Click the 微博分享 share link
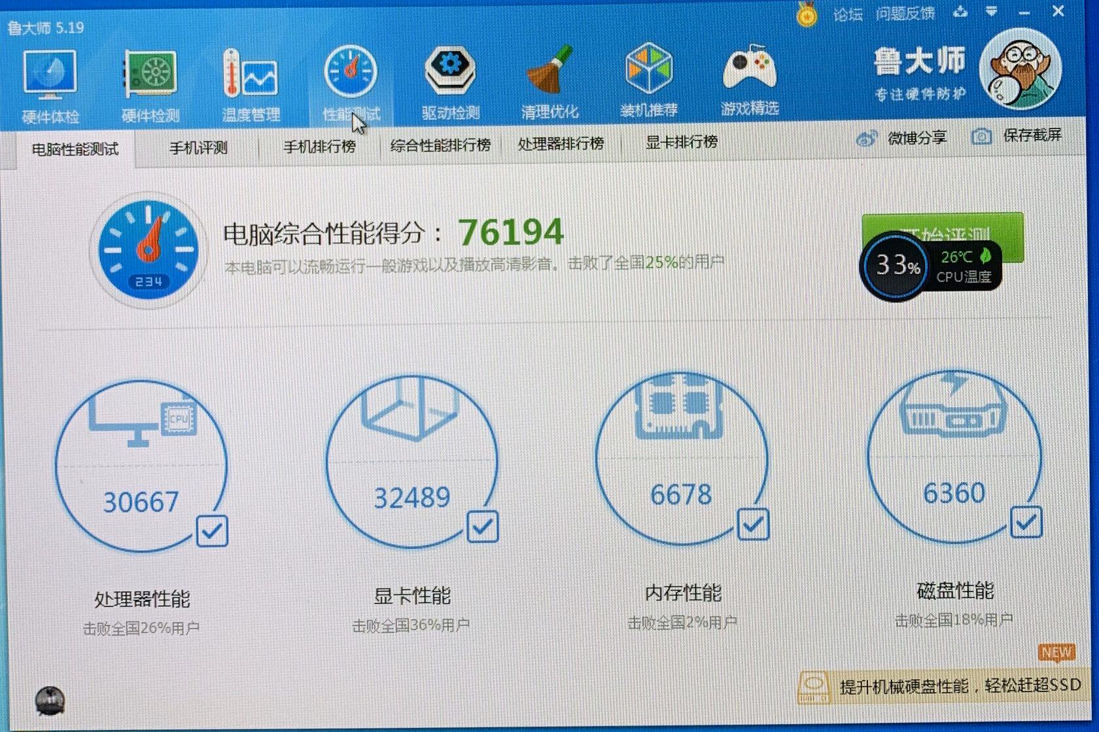 pos(901,137)
